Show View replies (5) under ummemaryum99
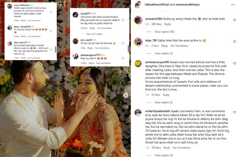 coord(164,103)
